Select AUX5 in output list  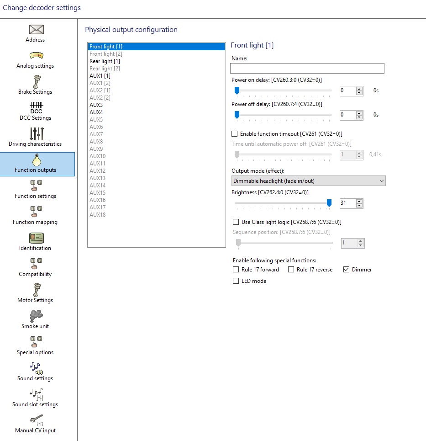pyautogui.click(x=157, y=120)
